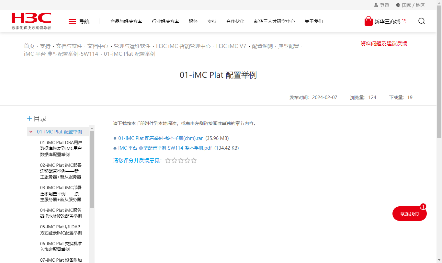This screenshot has height=263, width=442.
Task: Rate the document five stars
Action: click(x=194, y=160)
